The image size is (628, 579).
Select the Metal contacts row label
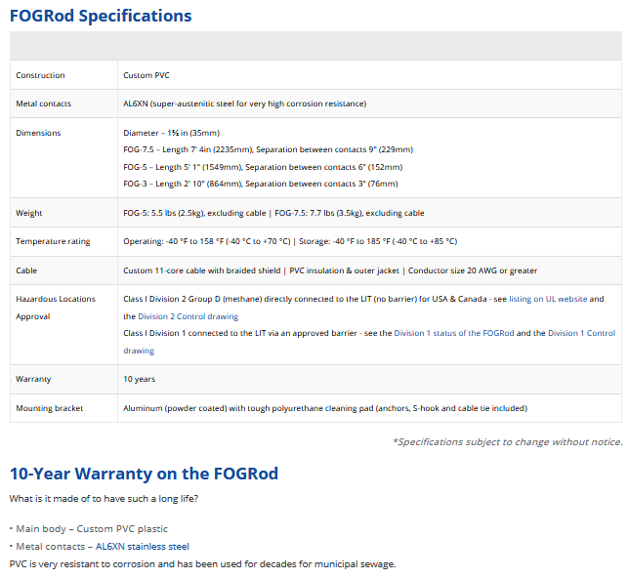tap(43, 103)
